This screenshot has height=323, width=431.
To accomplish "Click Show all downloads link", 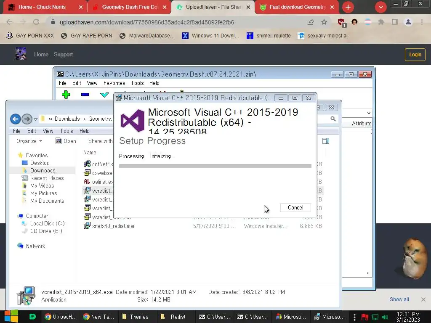I will click(399, 299).
